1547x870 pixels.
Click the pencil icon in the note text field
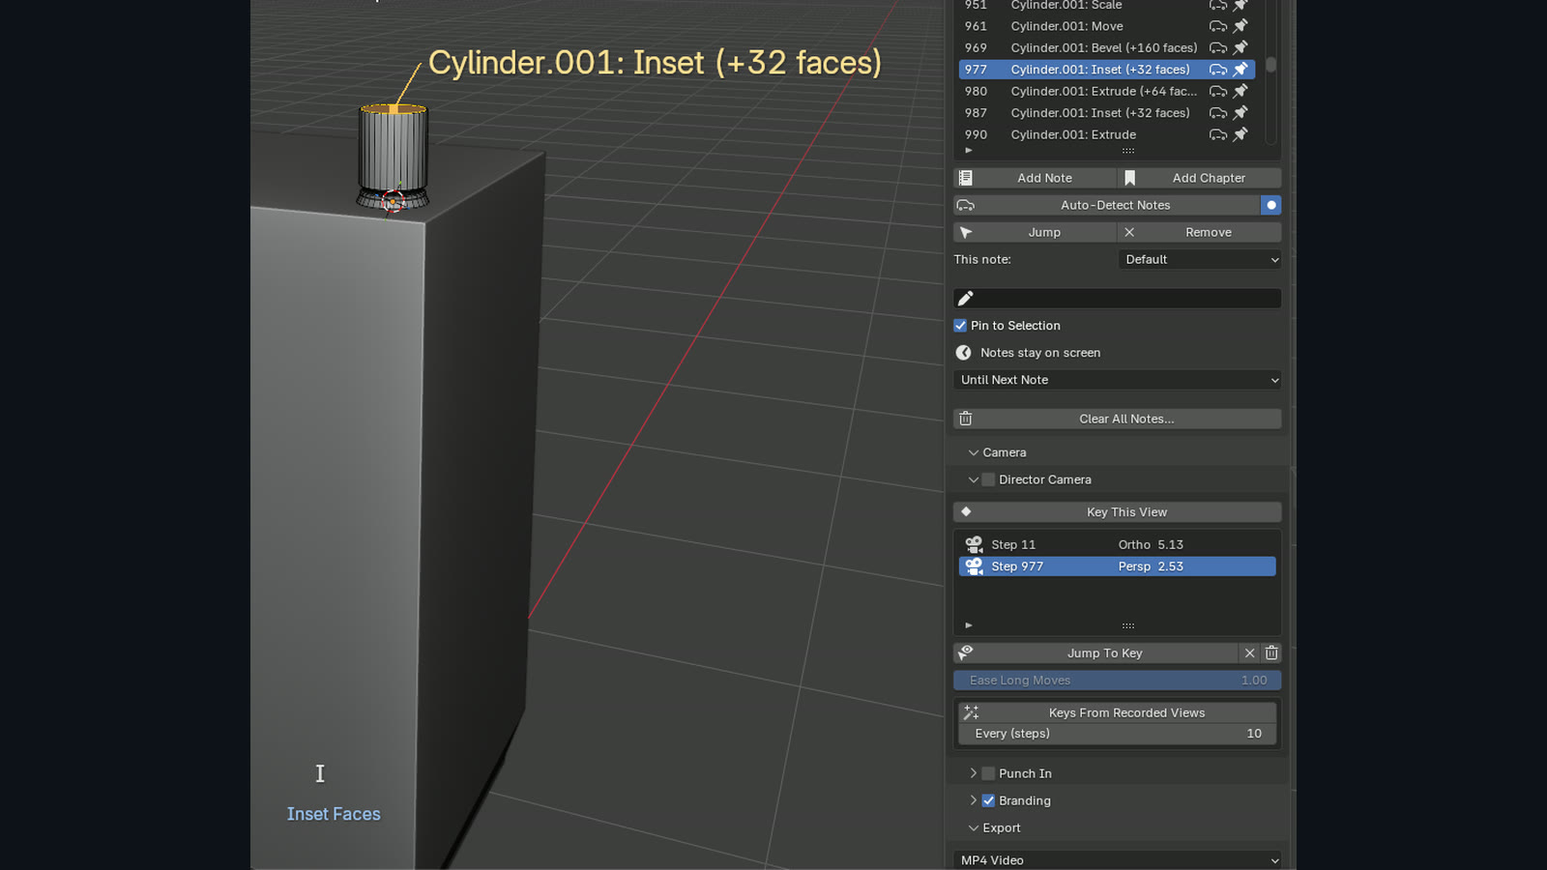tap(965, 299)
